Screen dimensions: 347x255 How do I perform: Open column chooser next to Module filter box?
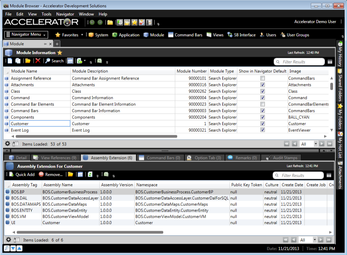[330, 62]
